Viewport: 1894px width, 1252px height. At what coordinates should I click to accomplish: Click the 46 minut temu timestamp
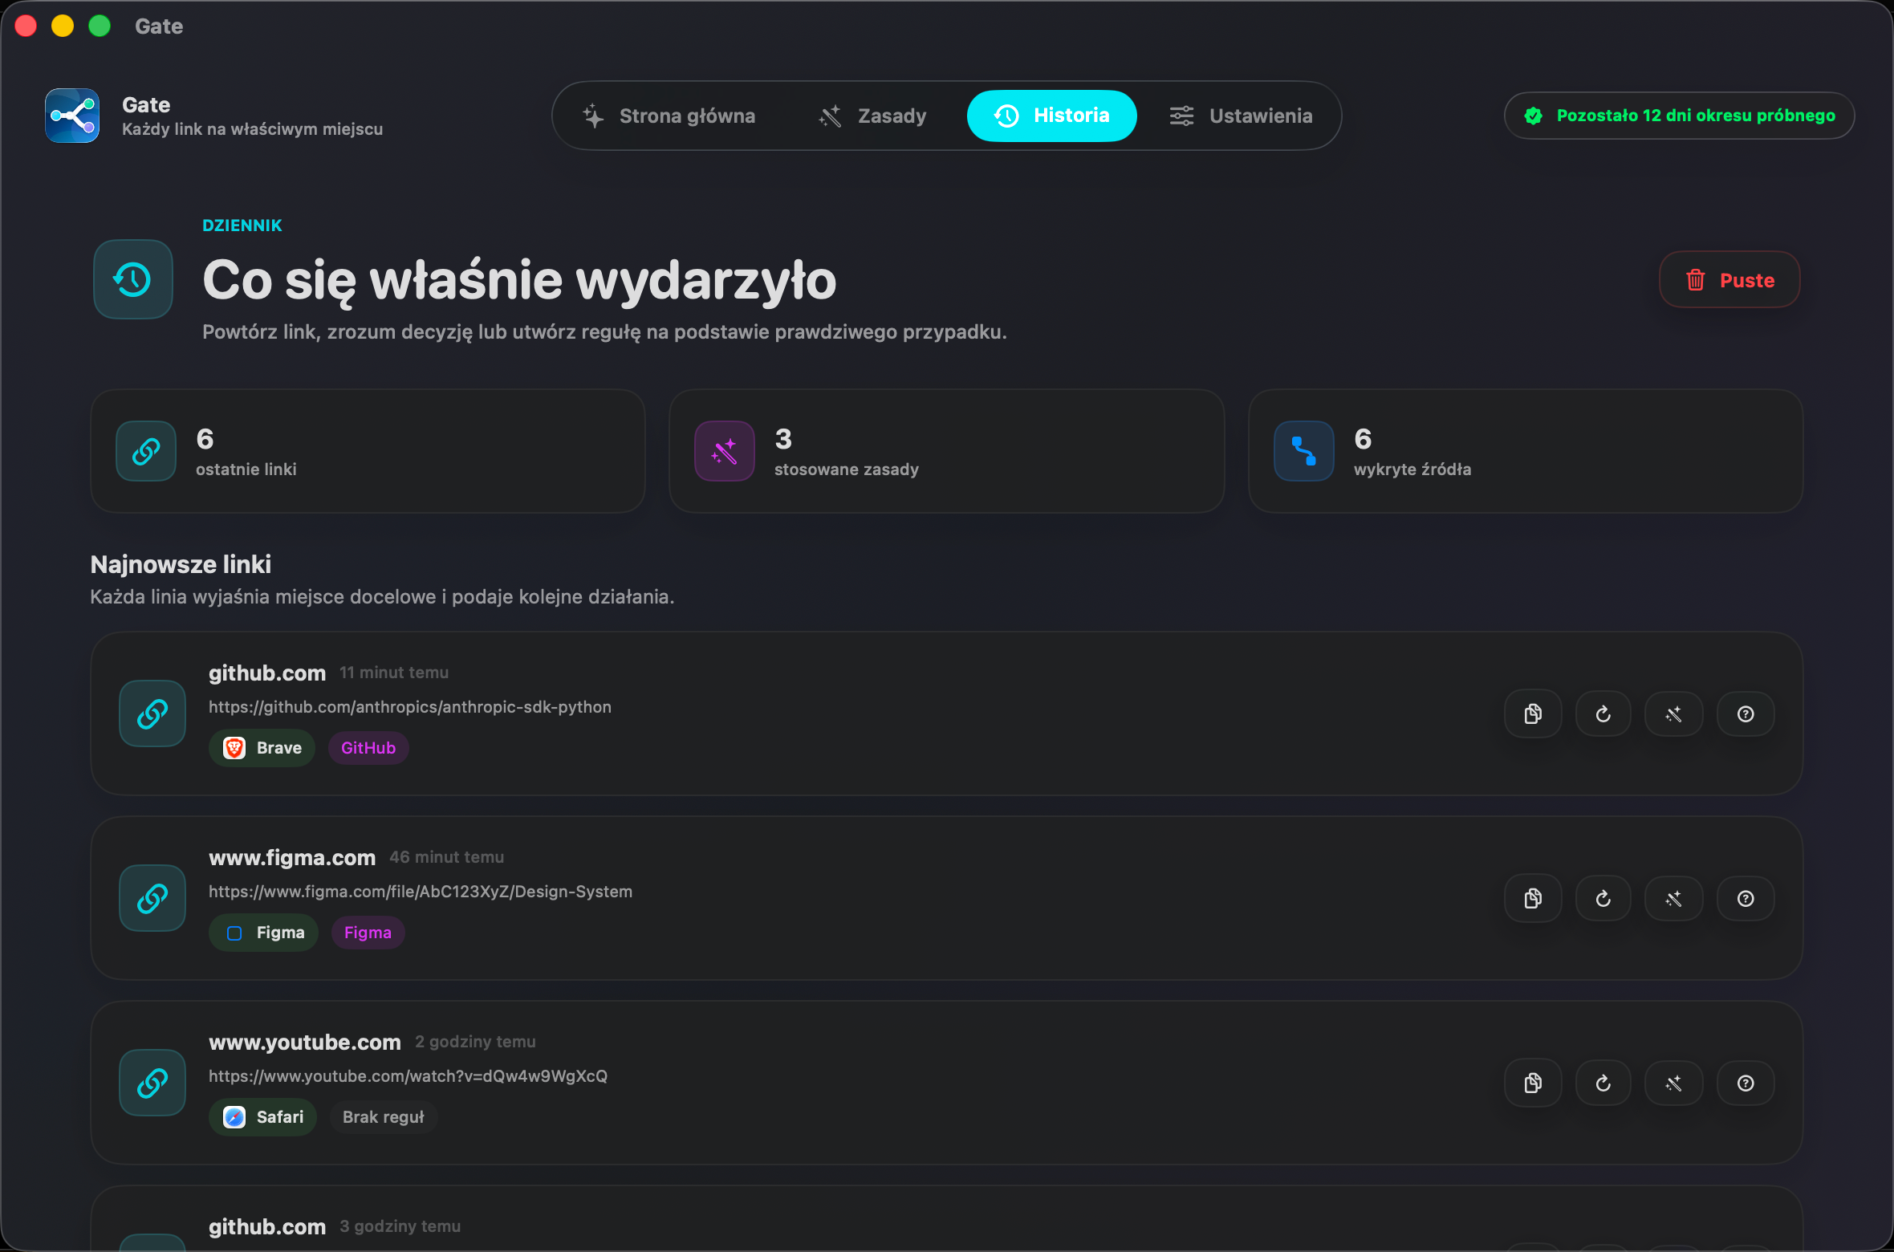447,857
